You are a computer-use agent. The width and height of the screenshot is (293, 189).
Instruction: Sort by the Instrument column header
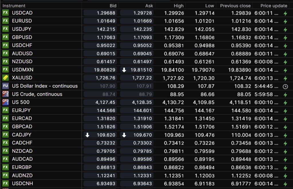[14, 6]
